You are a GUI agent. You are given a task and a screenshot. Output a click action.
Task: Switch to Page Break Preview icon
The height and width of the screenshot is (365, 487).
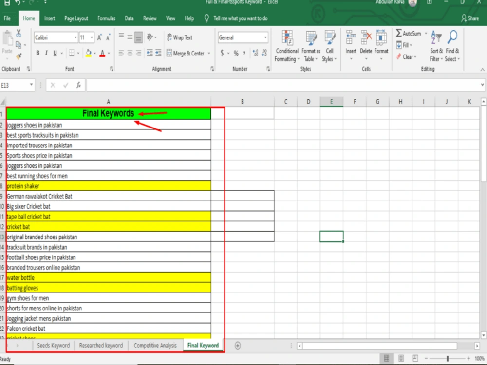point(415,358)
